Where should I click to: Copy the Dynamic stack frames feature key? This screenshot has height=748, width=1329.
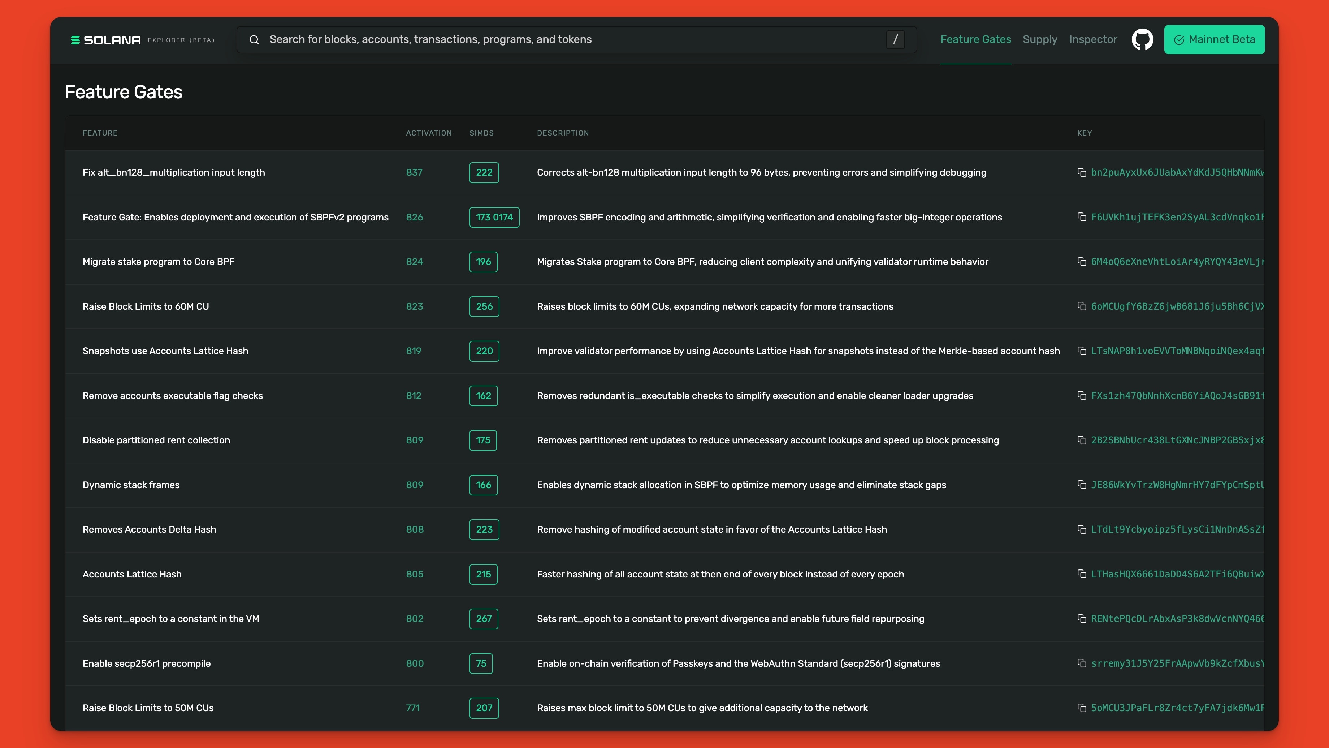(x=1082, y=485)
